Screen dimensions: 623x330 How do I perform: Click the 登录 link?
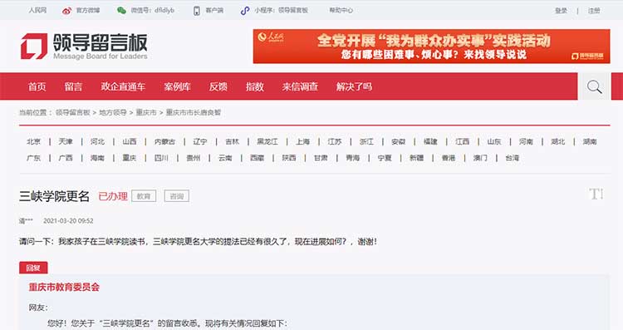[x=561, y=11]
